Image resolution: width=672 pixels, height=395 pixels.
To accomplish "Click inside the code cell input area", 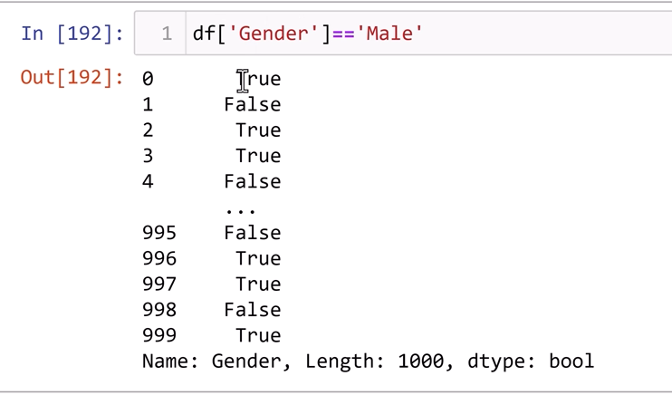I will tap(543, 34).
